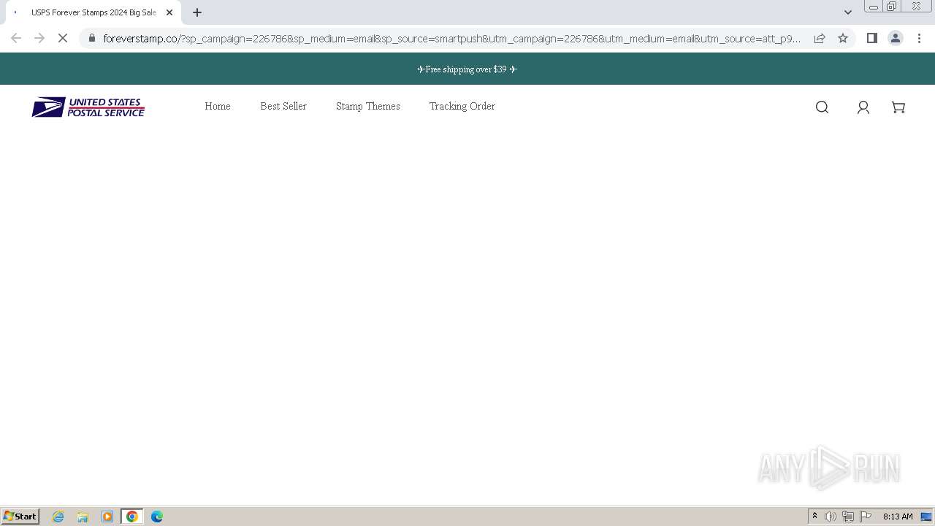Click the Free shipping over $39 banner
The height and width of the screenshot is (526, 935).
(x=467, y=69)
